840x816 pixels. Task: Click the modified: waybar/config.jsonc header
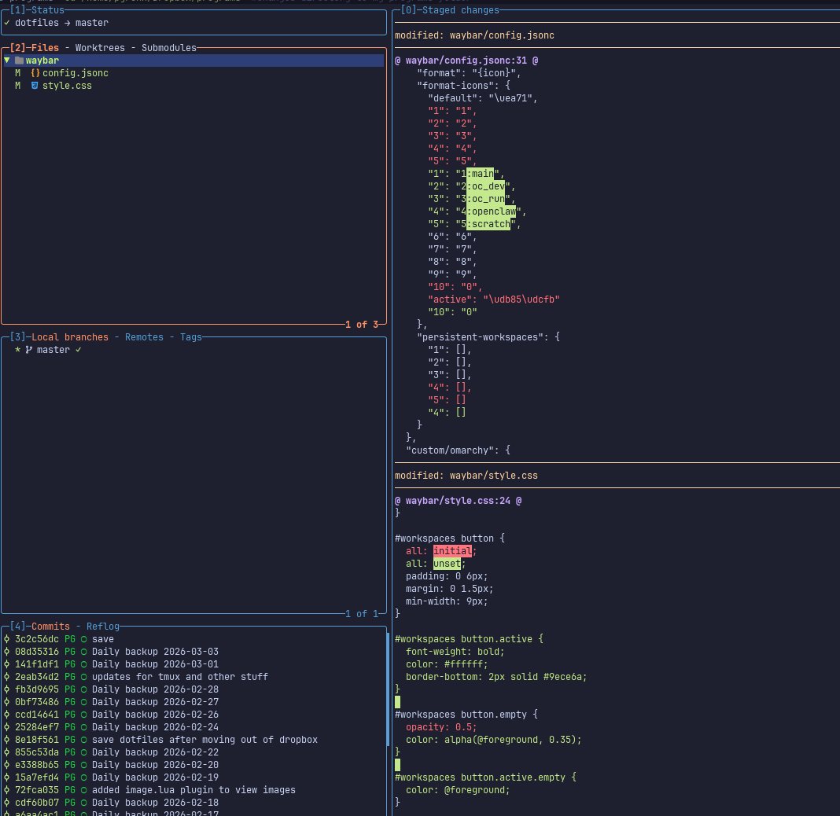(x=474, y=35)
